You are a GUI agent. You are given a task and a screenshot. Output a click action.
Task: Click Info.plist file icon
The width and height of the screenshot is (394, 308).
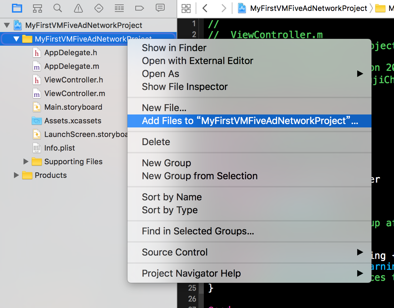pos(37,148)
